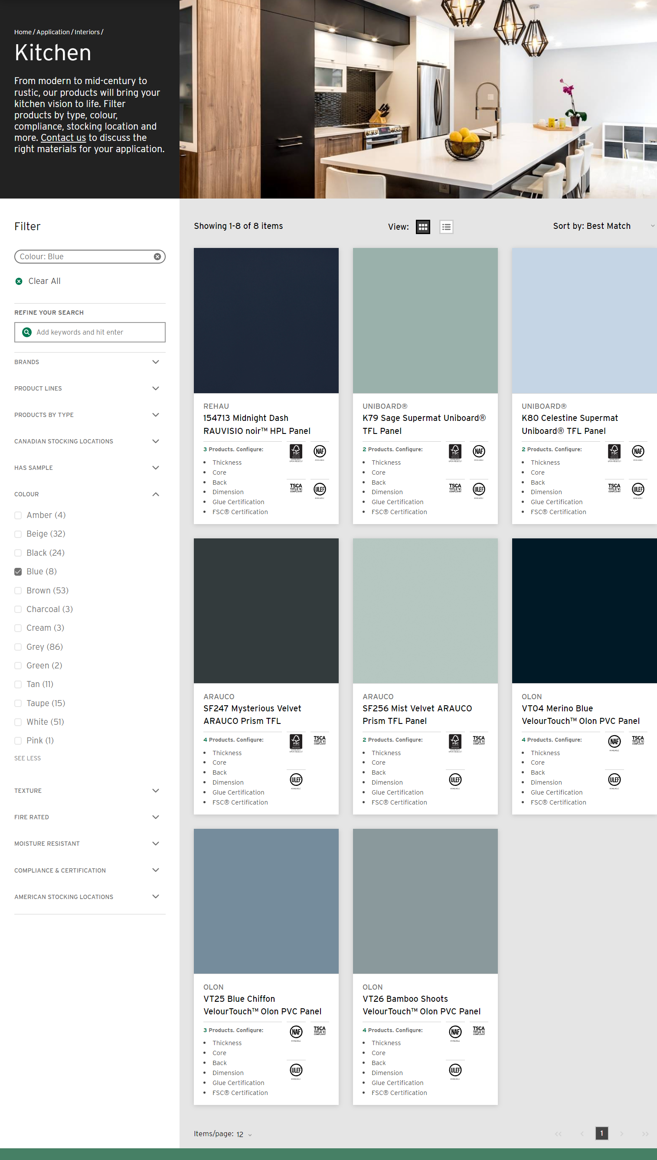This screenshot has height=1160, width=657.
Task: Check the Charcoal (3) colour filter
Action: point(18,609)
